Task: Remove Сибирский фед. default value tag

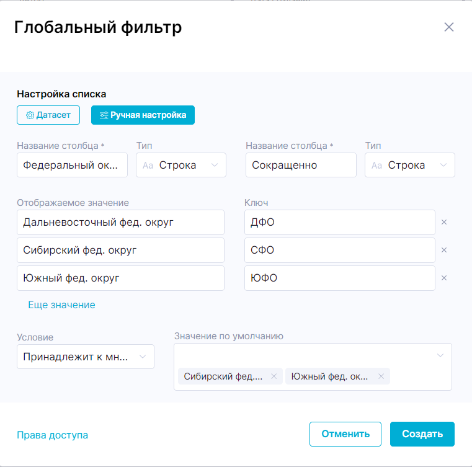Action: click(x=274, y=376)
